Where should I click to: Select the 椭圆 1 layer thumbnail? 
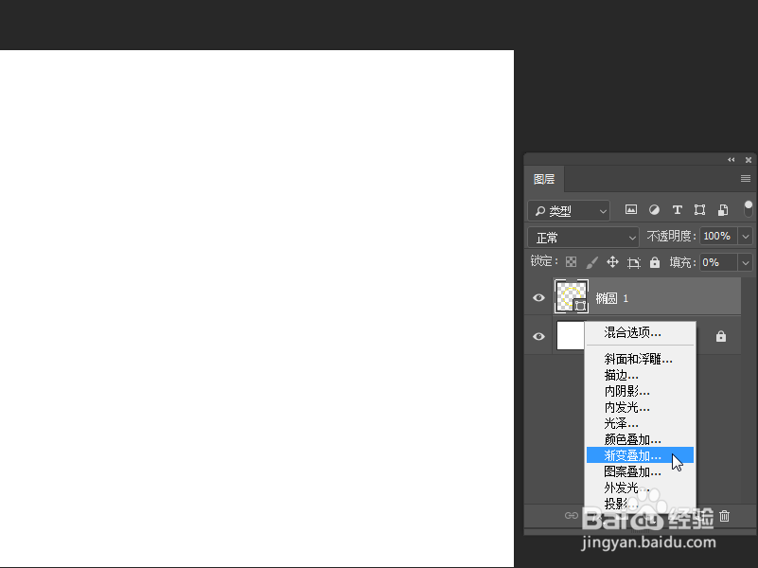point(571,296)
